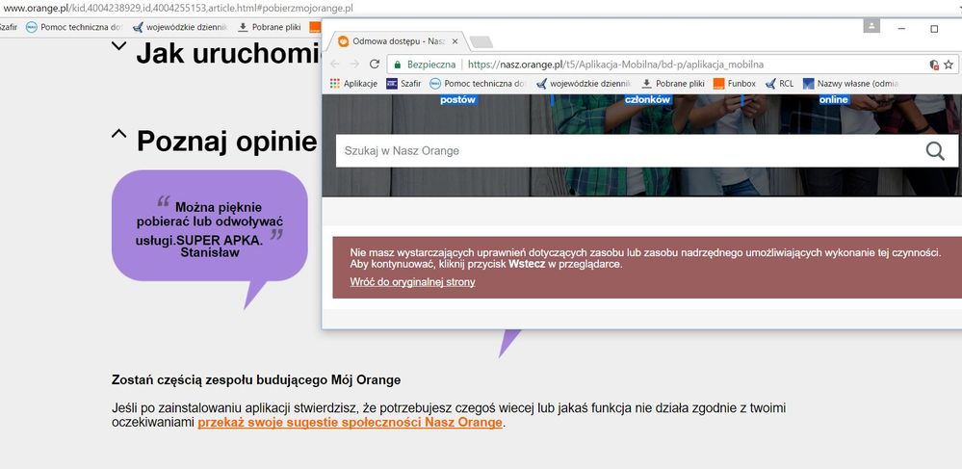The width and height of the screenshot is (962, 469).
Task: Minimize the front Chrome window
Action: point(902,28)
